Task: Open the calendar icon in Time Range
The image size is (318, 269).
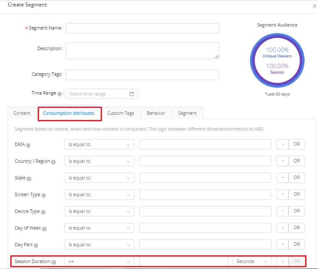Action: click(132, 94)
